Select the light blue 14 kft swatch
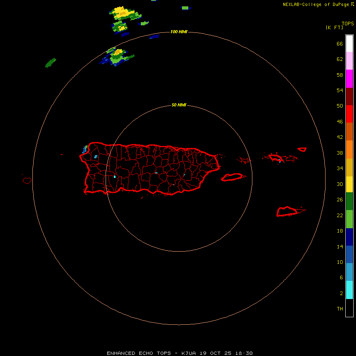This screenshot has width=356, height=356. tap(349, 272)
